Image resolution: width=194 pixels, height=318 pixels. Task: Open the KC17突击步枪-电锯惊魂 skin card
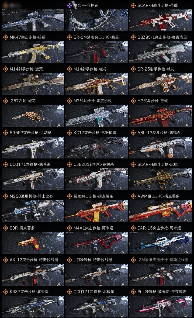click(x=97, y=147)
